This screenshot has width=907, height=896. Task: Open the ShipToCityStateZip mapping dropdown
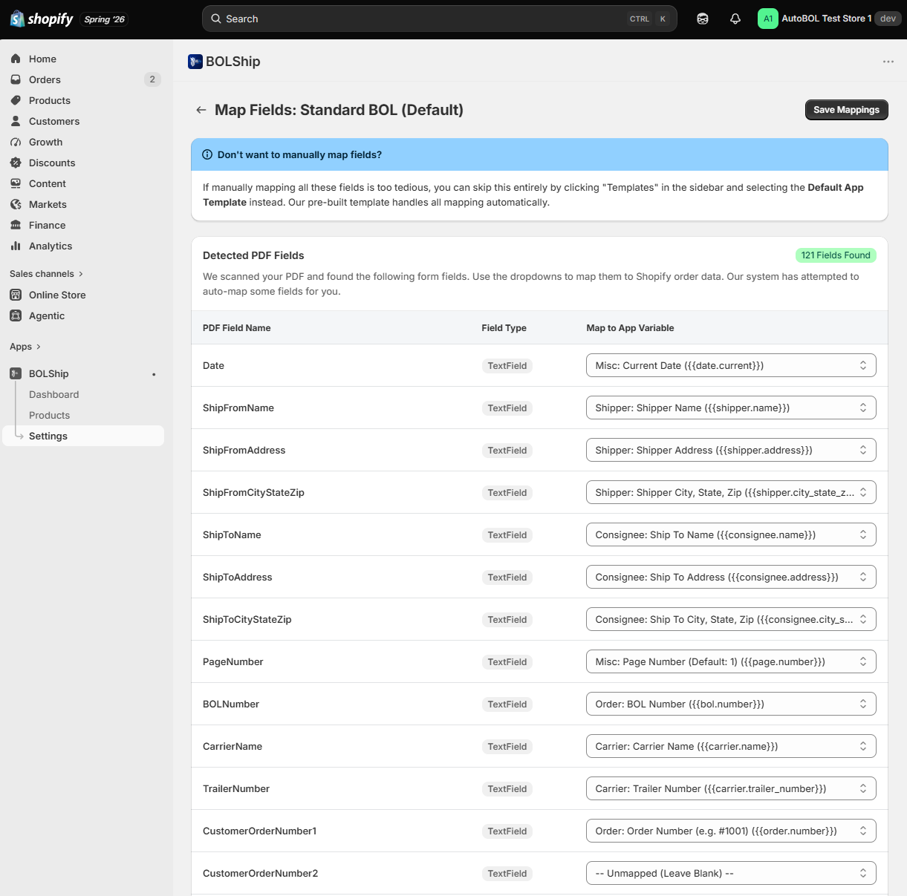731,619
